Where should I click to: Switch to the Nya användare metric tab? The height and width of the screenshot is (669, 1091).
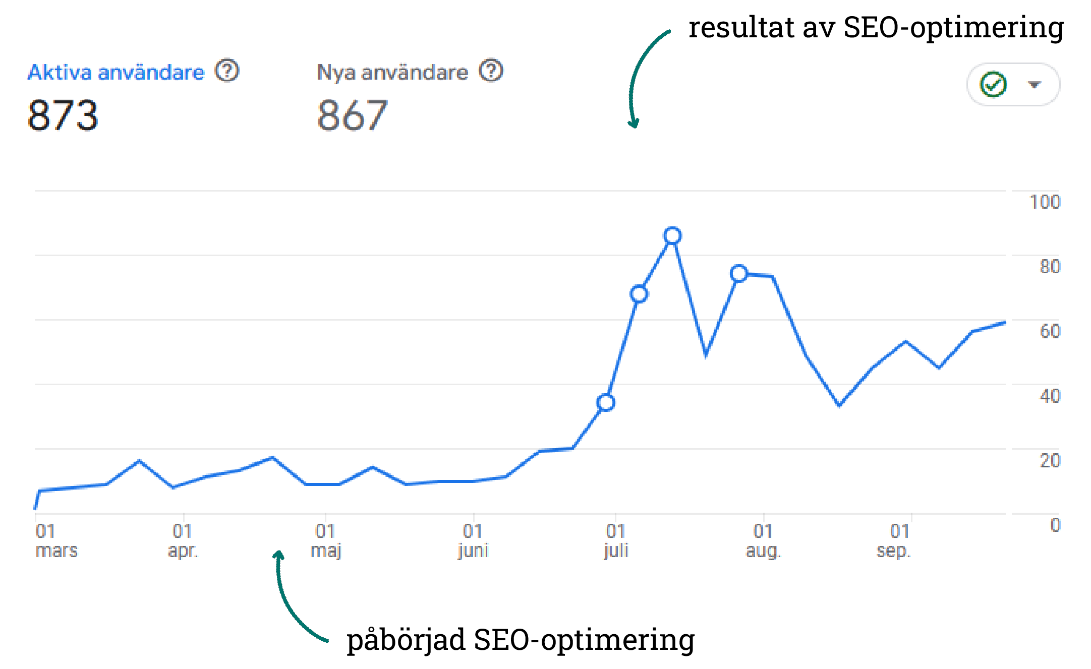pos(392,73)
